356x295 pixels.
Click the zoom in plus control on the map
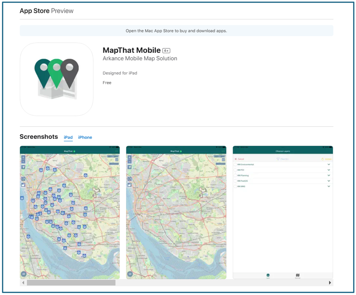tap(23, 157)
